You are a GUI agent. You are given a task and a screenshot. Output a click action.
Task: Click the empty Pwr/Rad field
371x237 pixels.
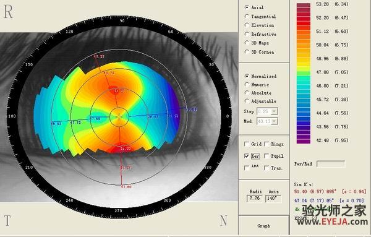click(331, 164)
